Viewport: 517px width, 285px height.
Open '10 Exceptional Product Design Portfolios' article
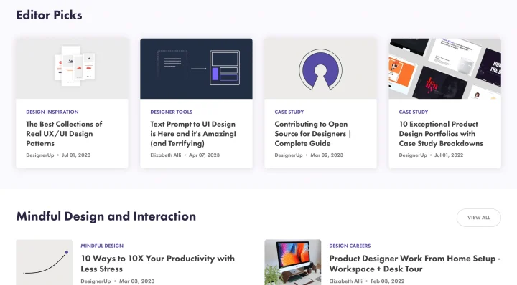point(441,134)
